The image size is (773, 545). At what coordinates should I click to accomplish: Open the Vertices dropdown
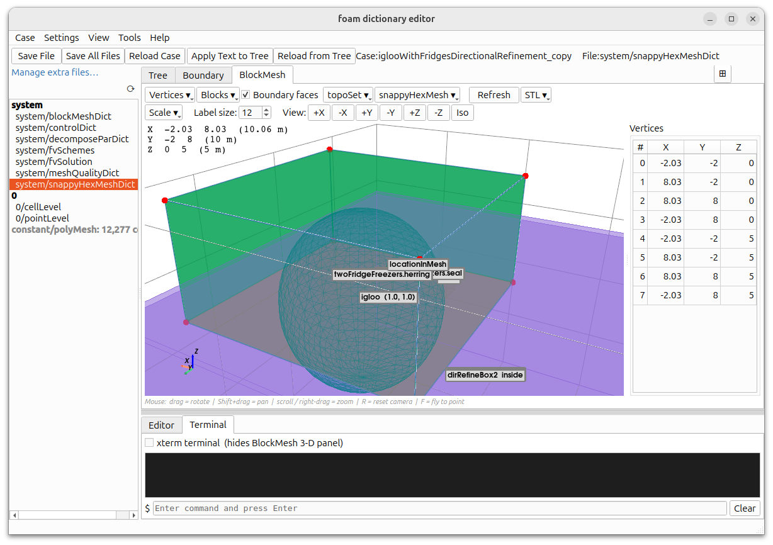point(170,95)
